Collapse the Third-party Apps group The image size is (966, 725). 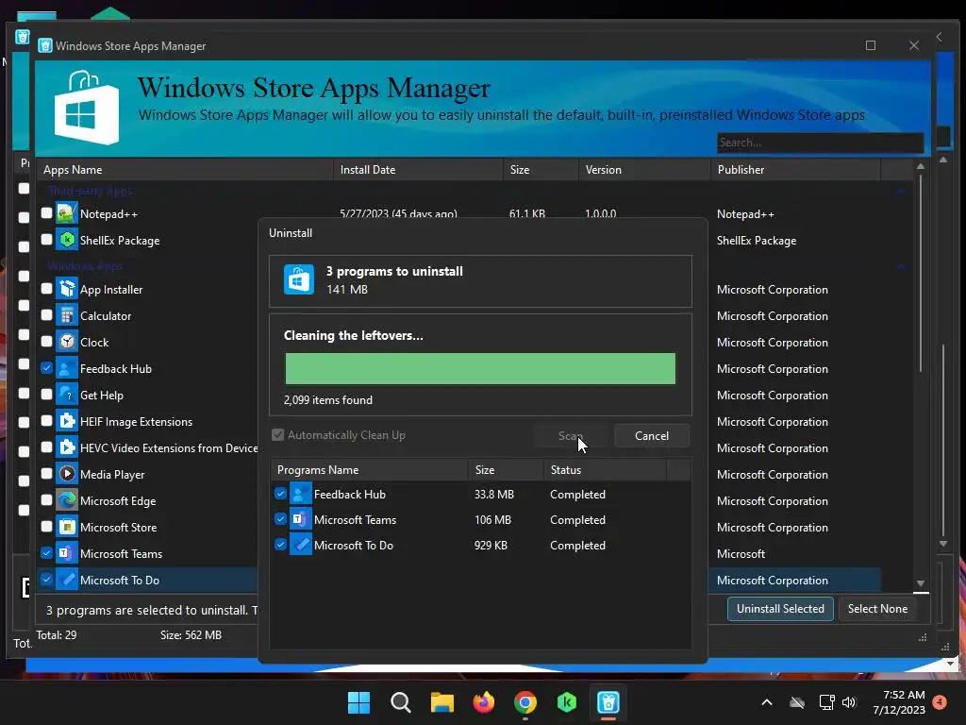coord(901,191)
